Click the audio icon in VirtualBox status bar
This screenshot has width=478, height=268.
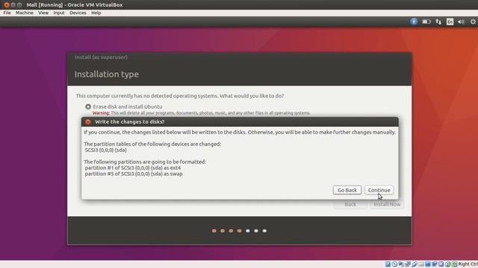click(x=401, y=264)
